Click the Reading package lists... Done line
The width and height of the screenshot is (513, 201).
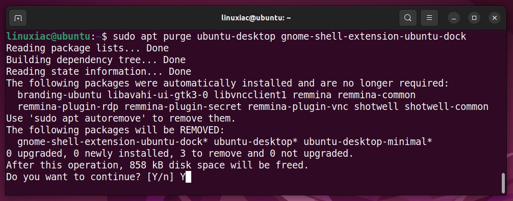[87, 48]
